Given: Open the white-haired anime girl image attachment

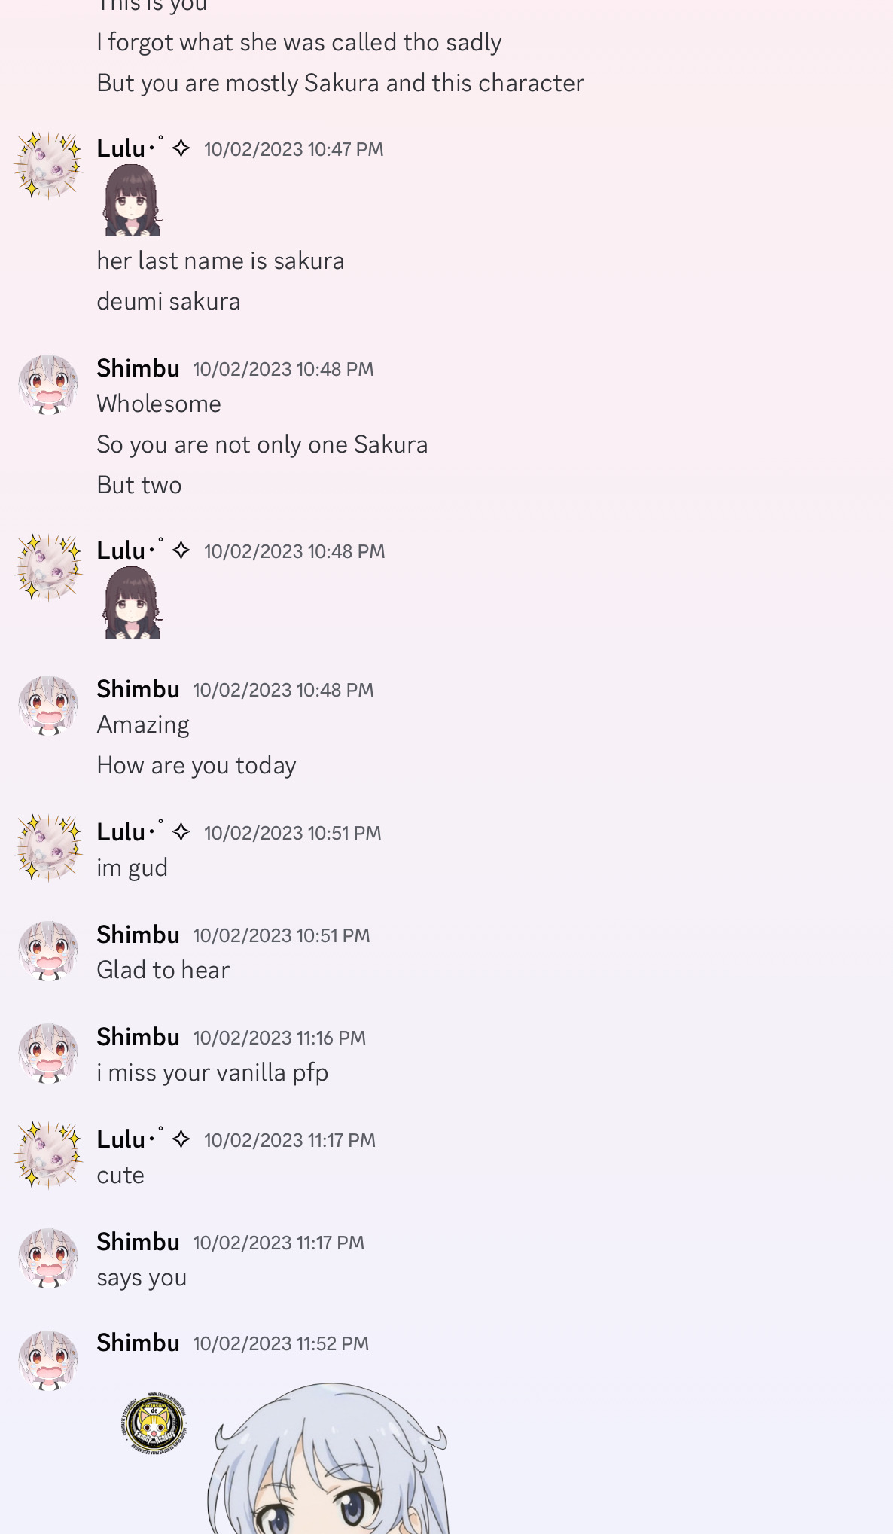Looking at the screenshot, I should click(x=329, y=1458).
